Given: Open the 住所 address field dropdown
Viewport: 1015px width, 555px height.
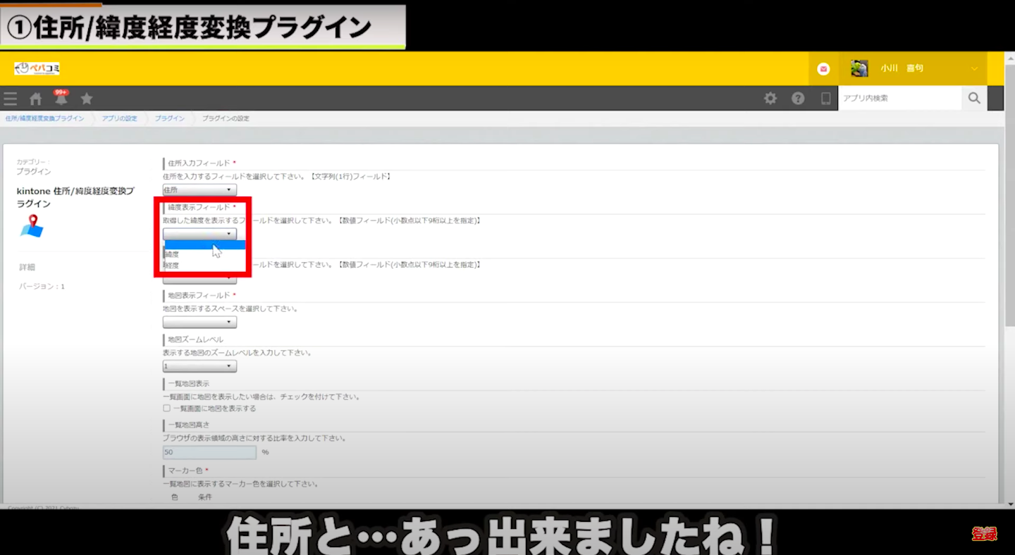Looking at the screenshot, I should pyautogui.click(x=199, y=190).
